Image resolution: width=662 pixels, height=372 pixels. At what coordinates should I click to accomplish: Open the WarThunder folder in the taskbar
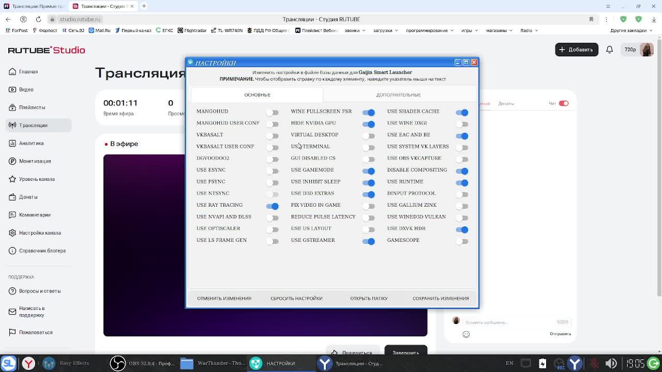[212, 363]
